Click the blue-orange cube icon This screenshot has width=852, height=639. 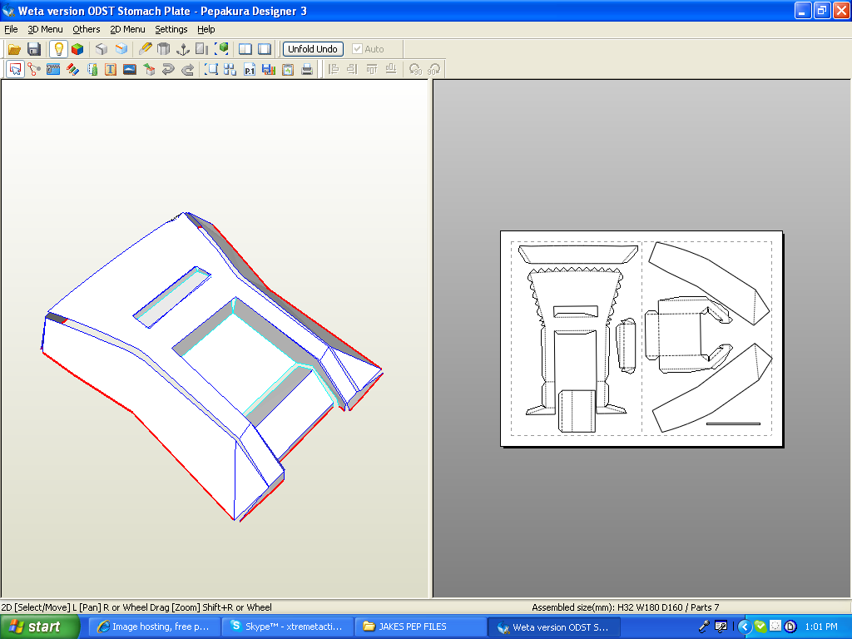[121, 49]
